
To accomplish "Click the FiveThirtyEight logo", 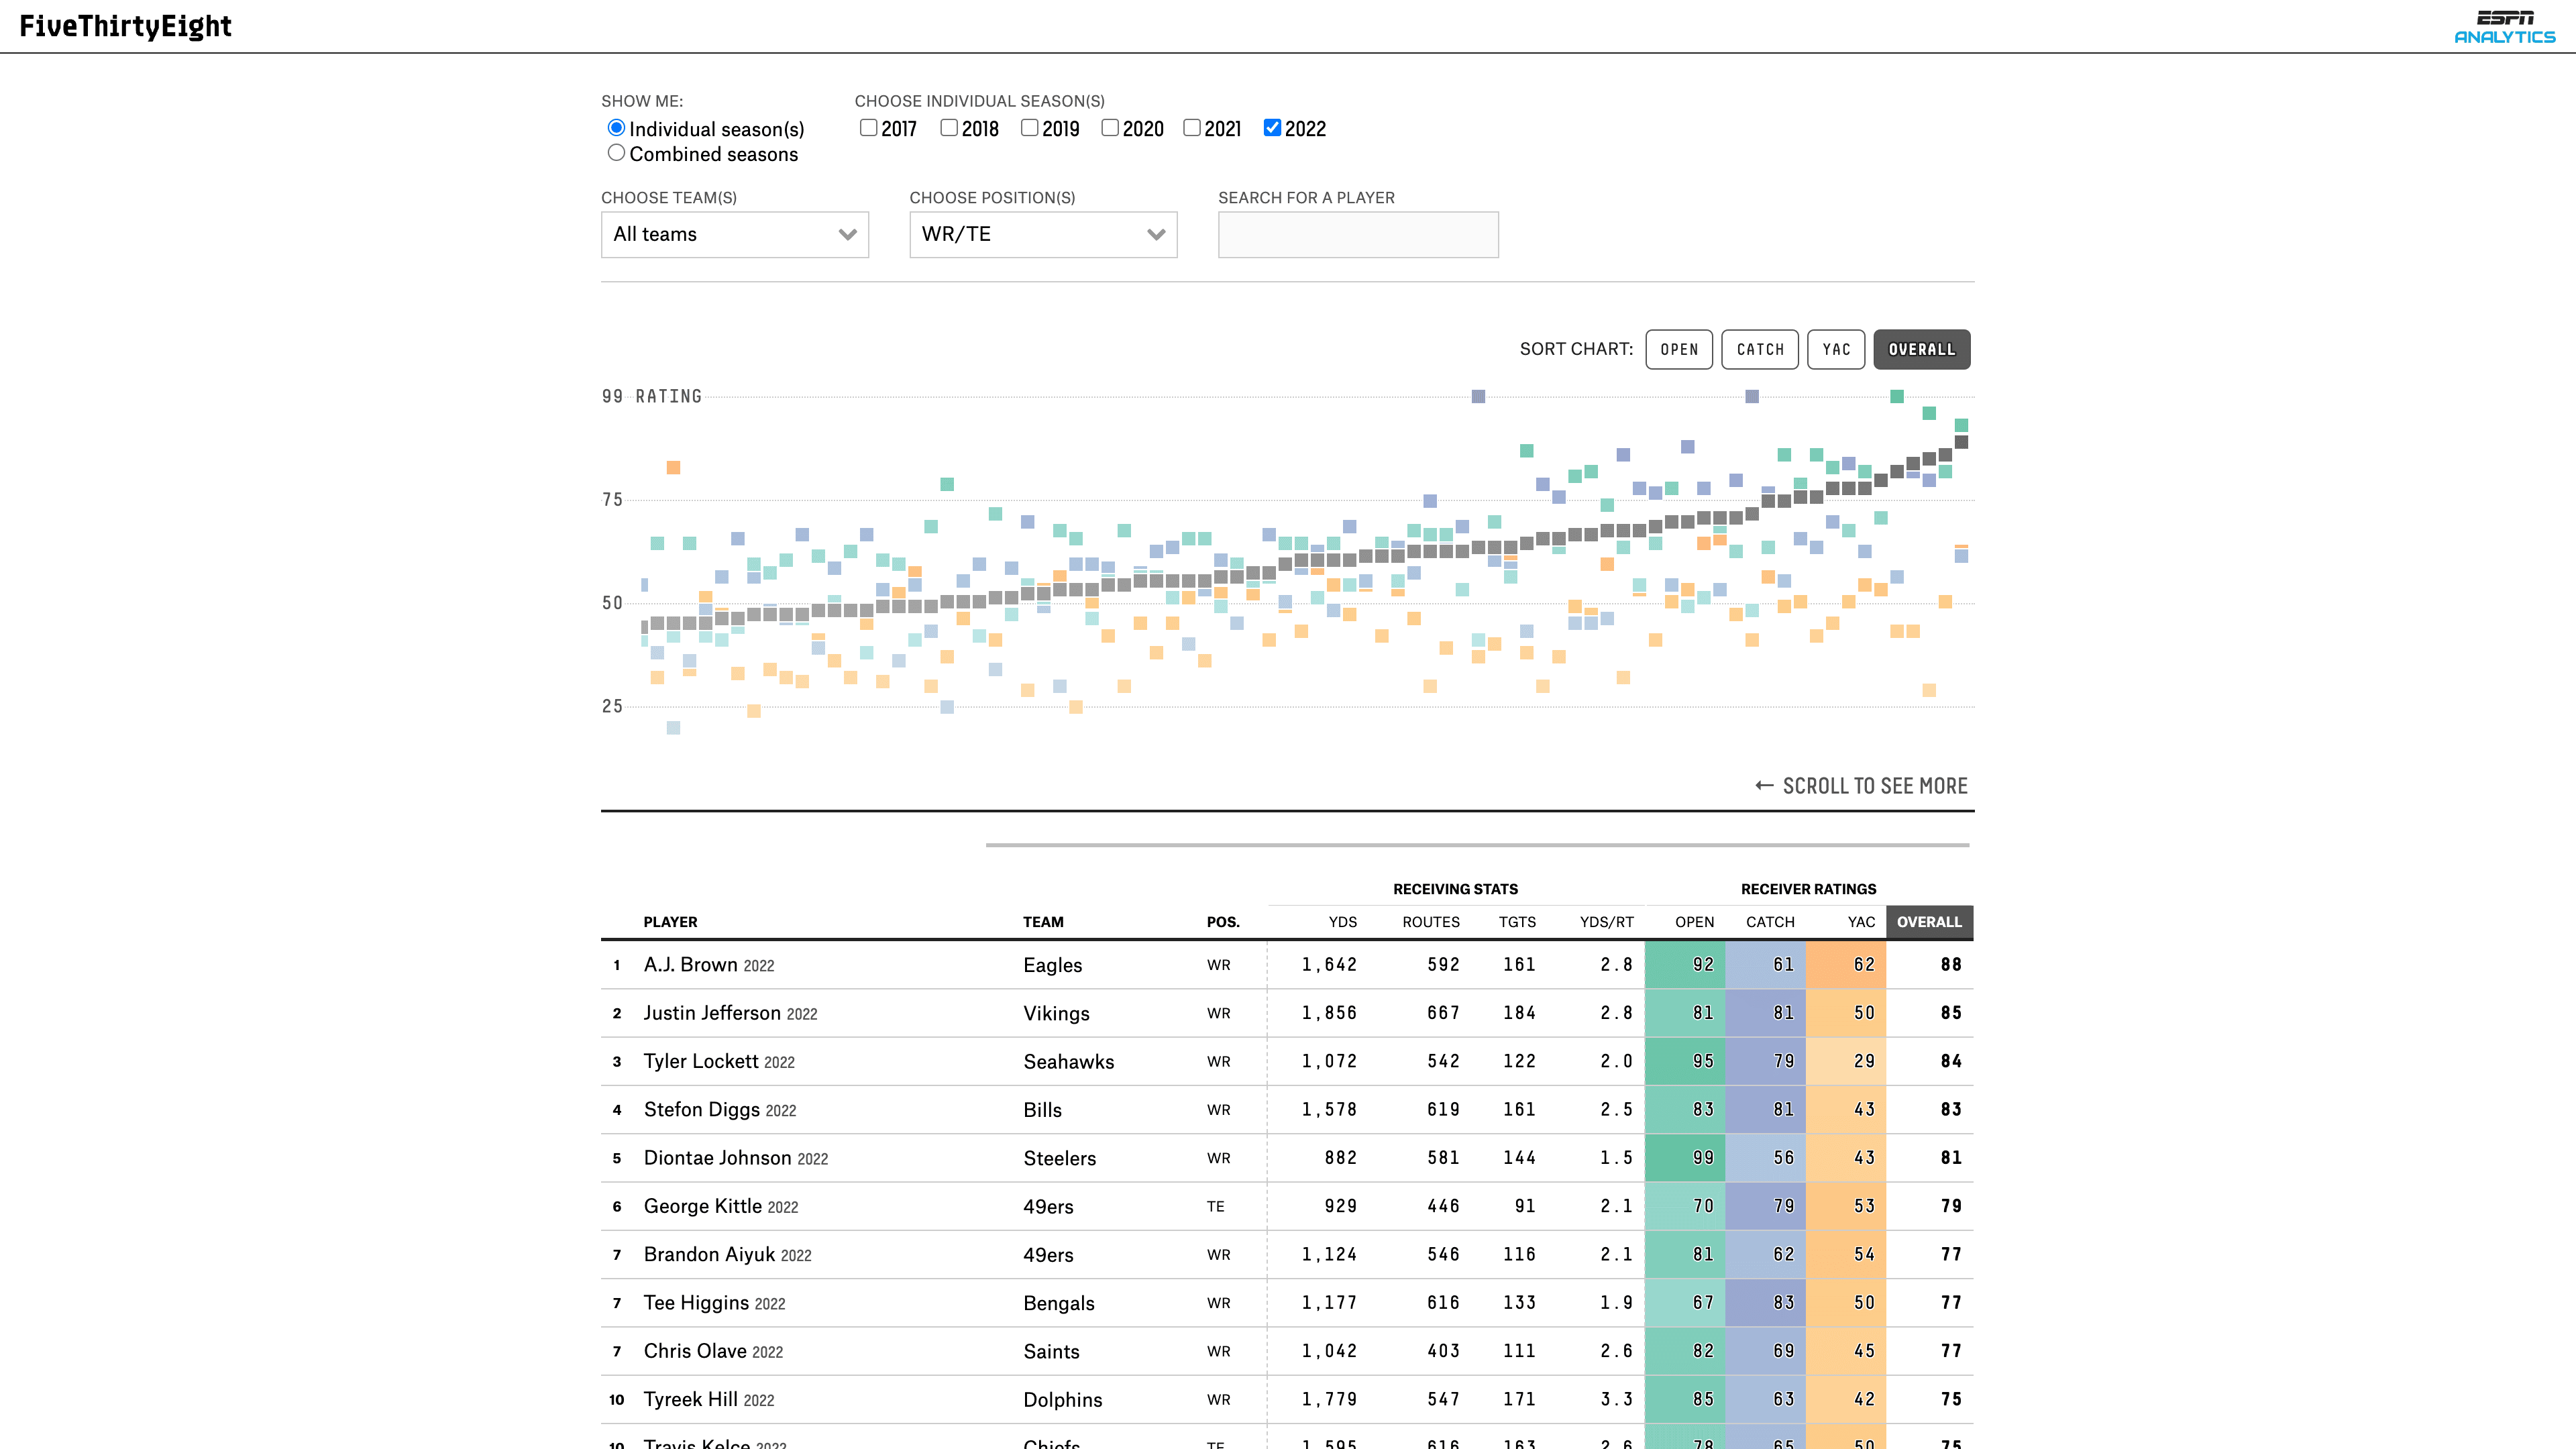I will pos(126,26).
